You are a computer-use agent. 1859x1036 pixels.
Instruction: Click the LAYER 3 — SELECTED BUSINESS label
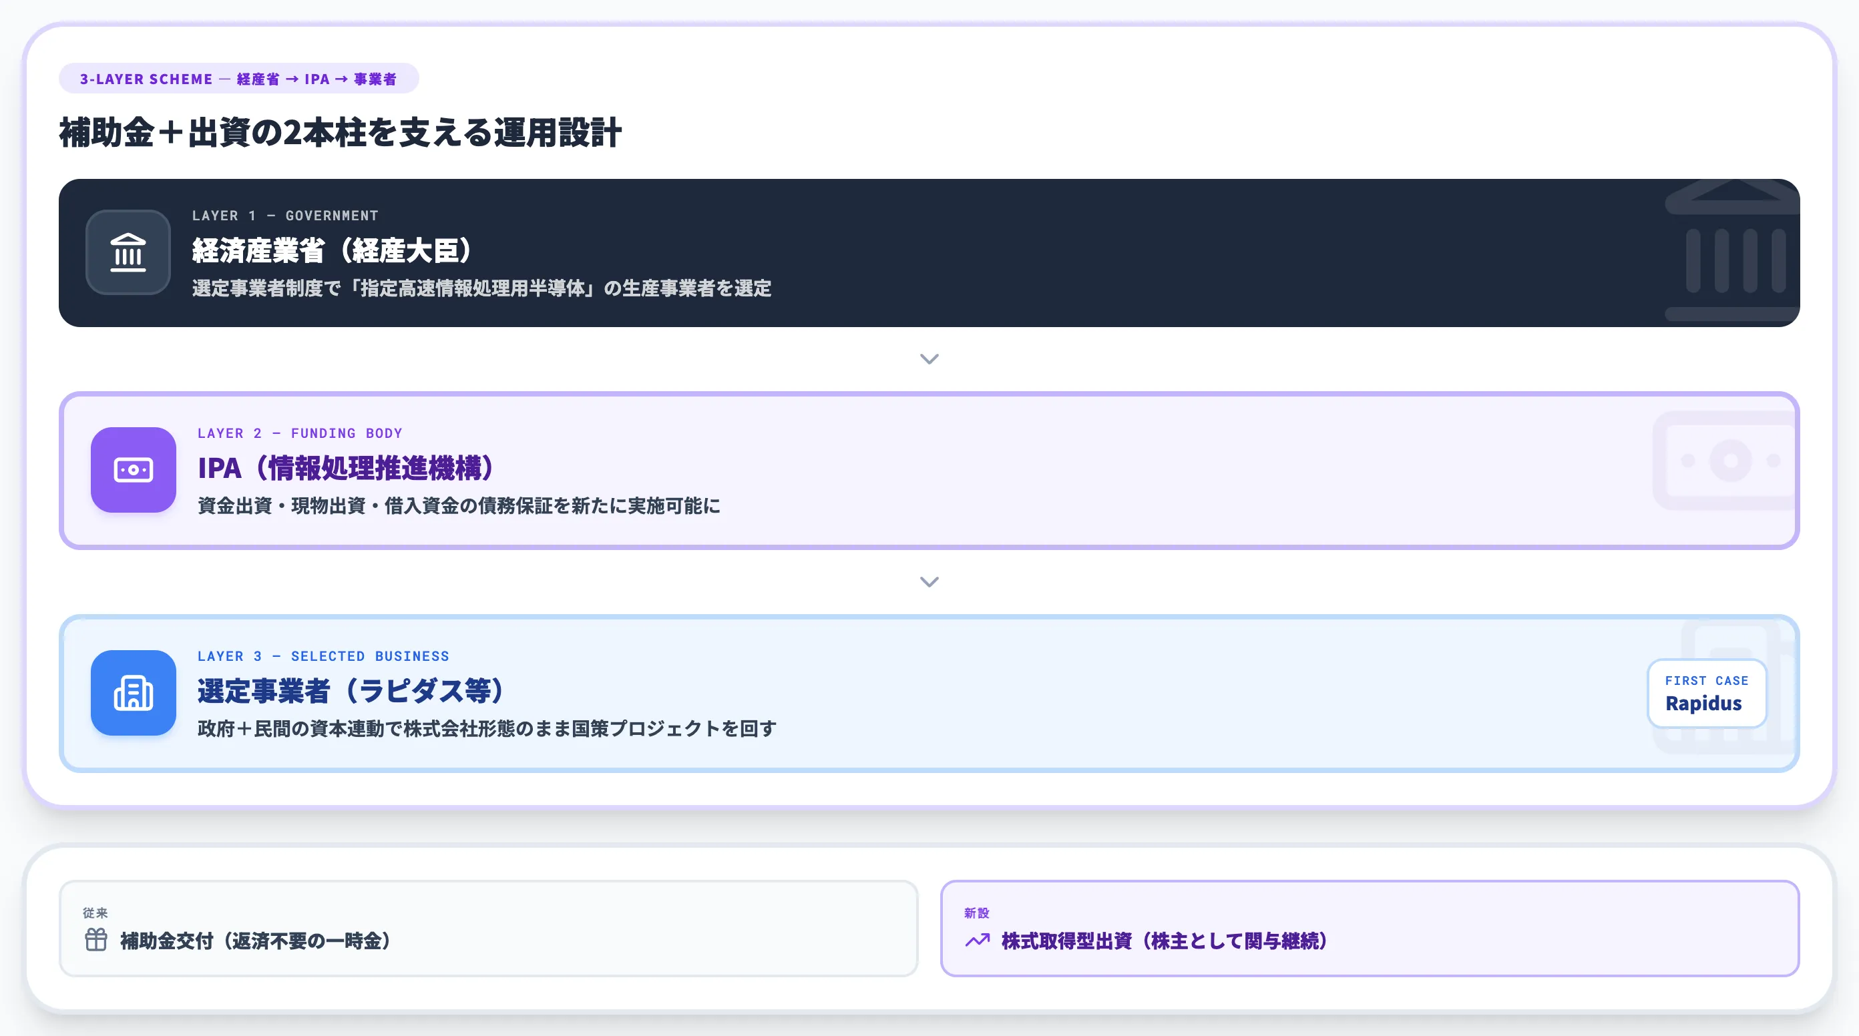tap(323, 656)
